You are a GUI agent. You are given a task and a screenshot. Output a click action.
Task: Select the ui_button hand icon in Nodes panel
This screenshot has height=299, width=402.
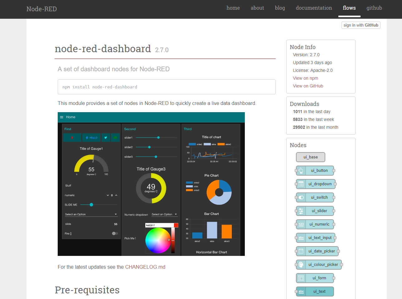click(301, 171)
